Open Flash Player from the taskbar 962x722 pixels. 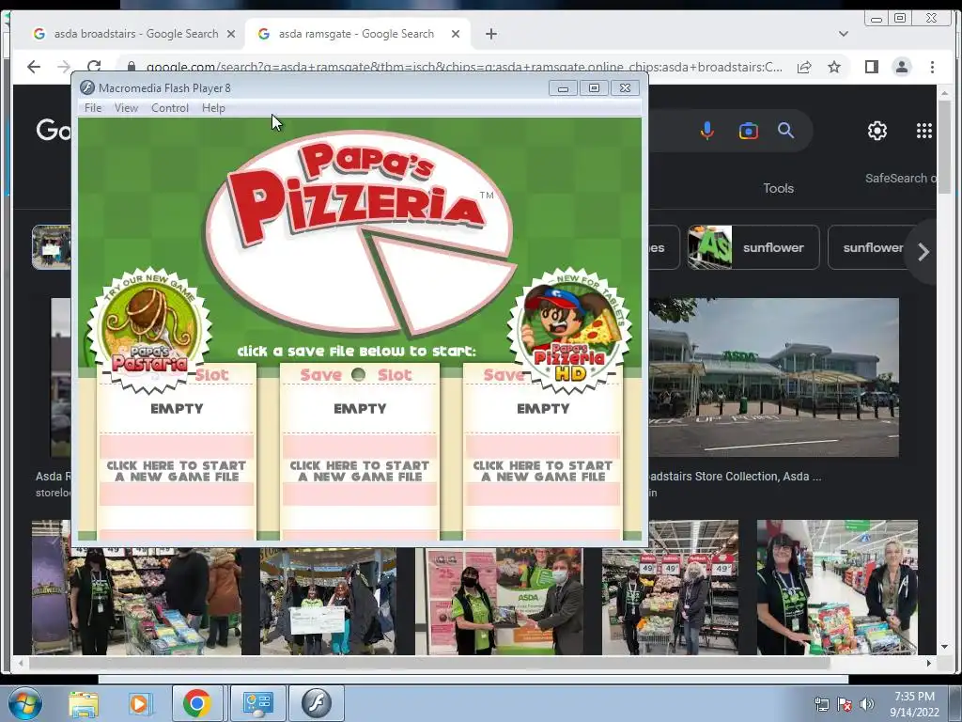[316, 703]
